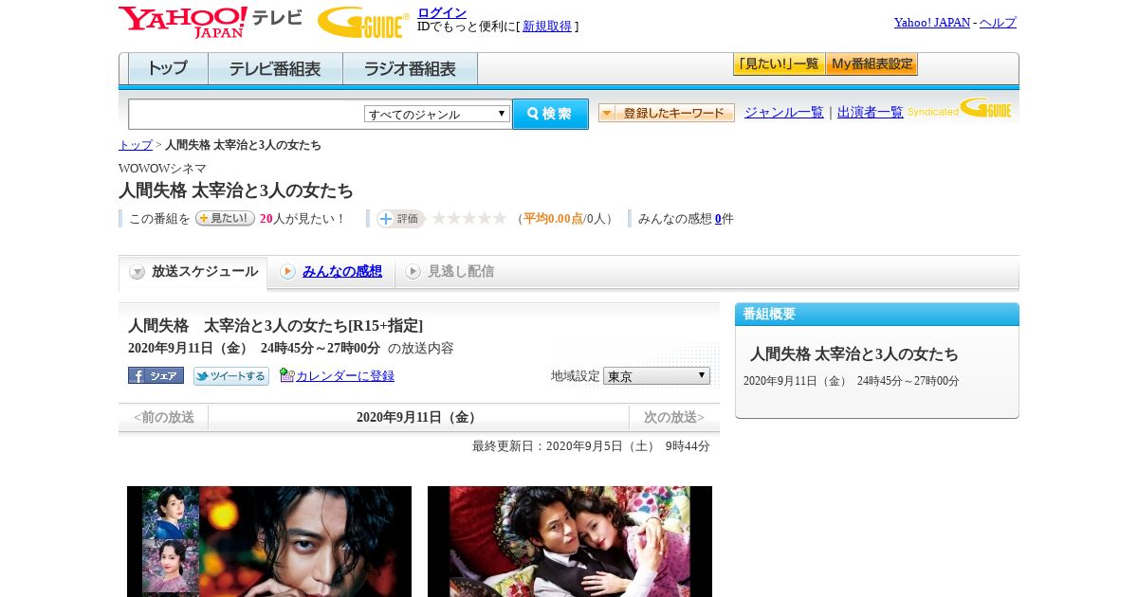1138x597 pixels.
Task: Click the トップ breadcrumb link
Action: pos(136,145)
